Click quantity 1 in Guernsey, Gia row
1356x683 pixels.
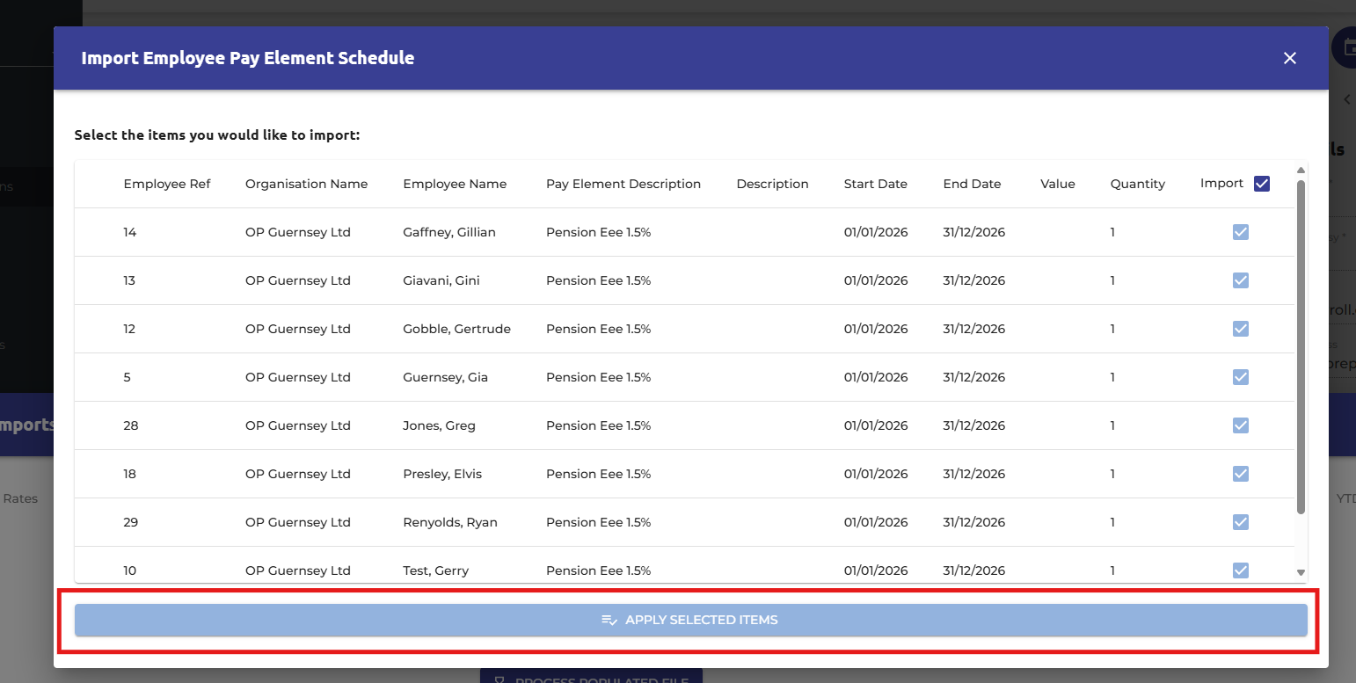coord(1112,377)
